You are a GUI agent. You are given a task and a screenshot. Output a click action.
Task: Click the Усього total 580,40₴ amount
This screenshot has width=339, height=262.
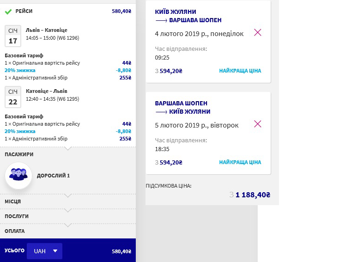point(121,251)
